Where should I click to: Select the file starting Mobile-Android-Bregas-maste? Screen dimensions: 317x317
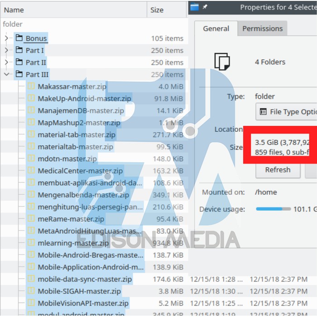point(91,255)
